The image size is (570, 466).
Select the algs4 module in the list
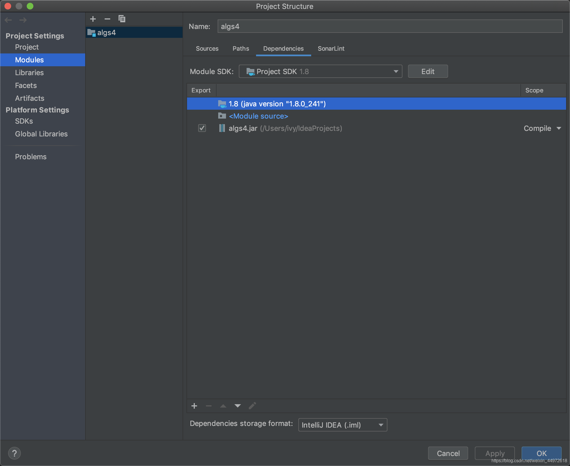coord(134,33)
